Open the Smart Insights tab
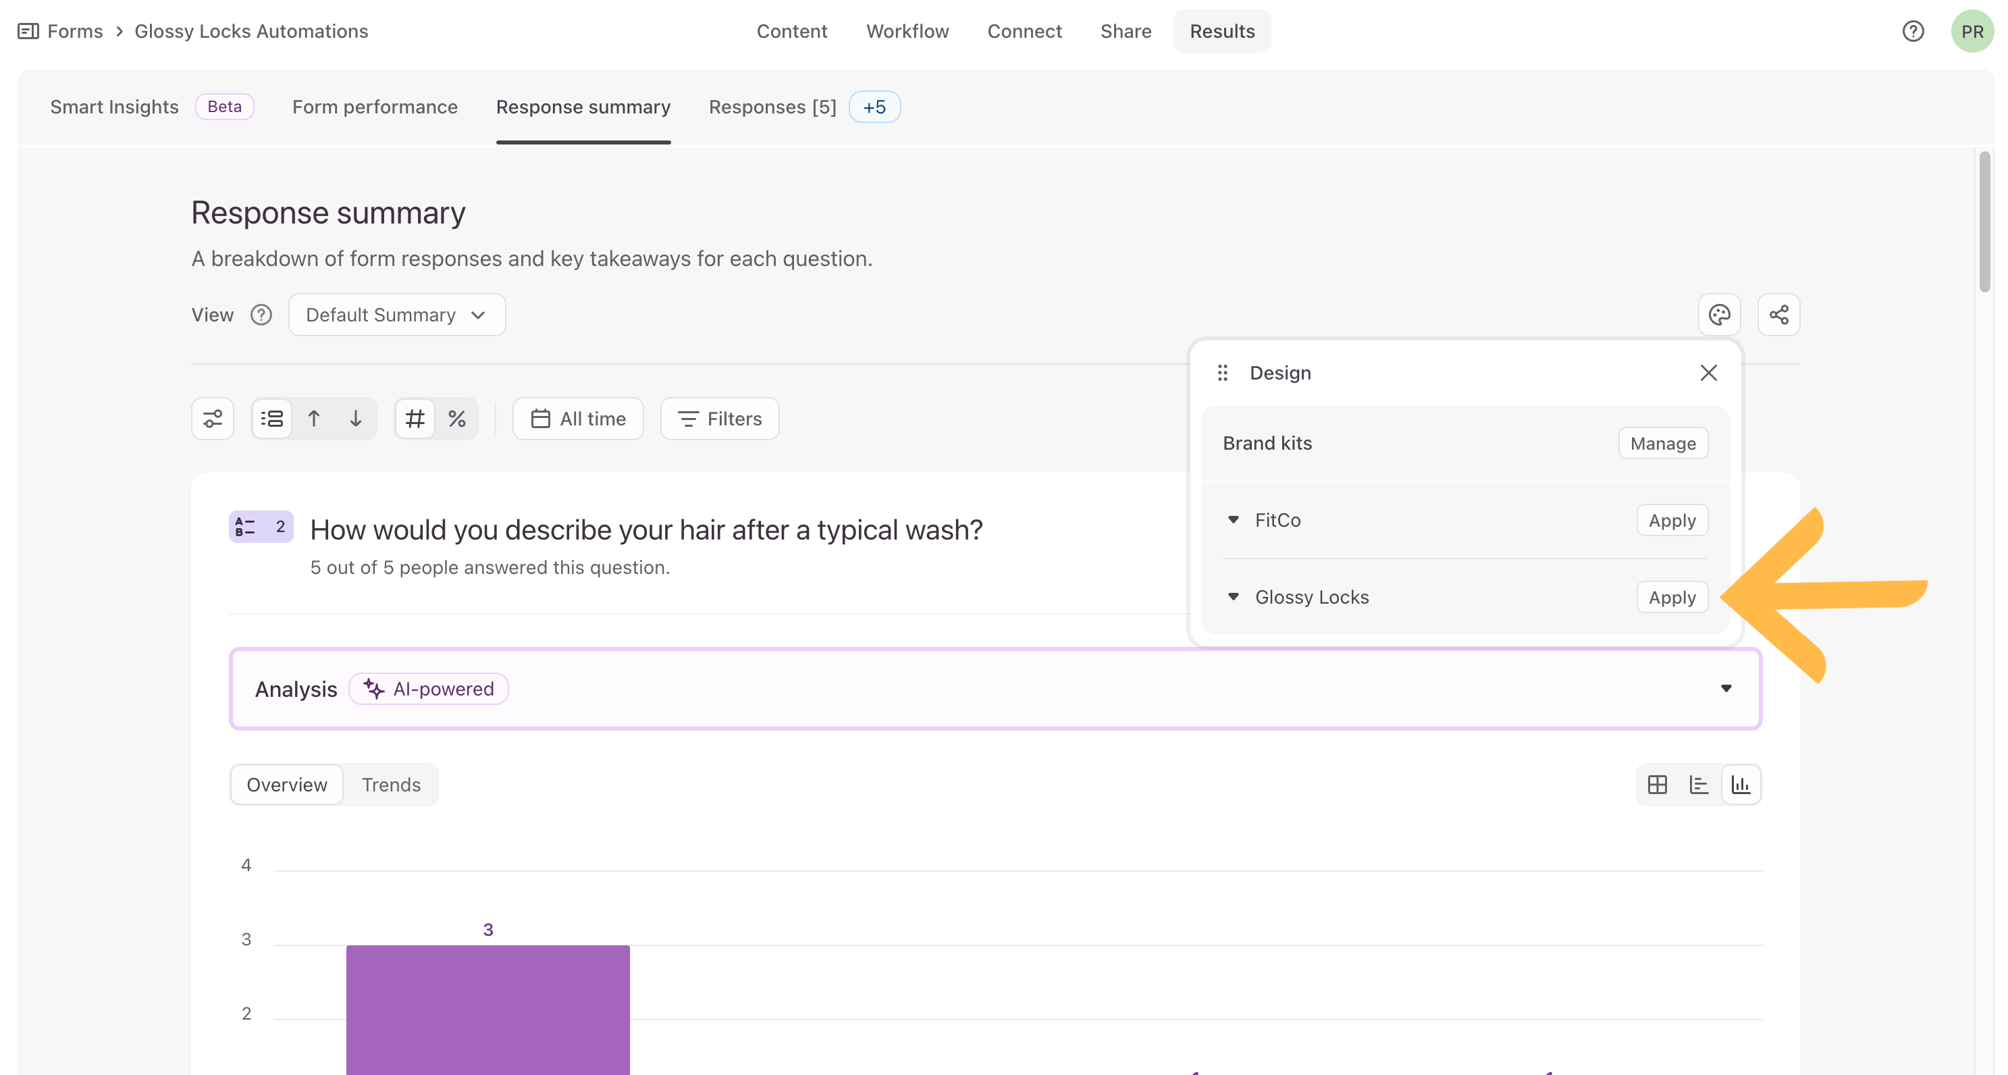Image resolution: width=2008 pixels, height=1075 pixels. pyautogui.click(x=115, y=107)
